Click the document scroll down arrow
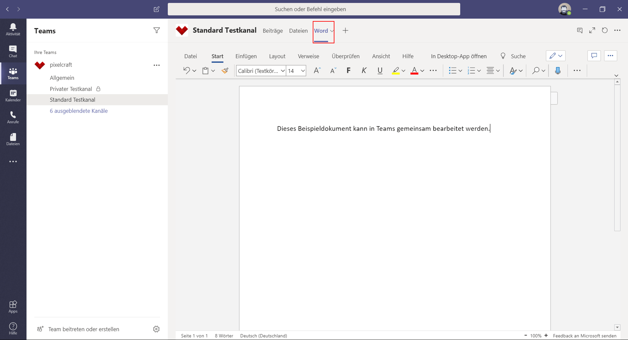This screenshot has height=340, width=628. tap(617, 327)
